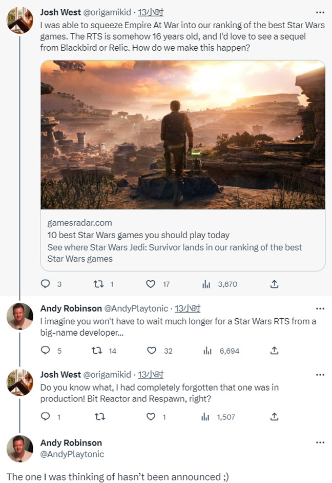
Task: Like Andy Robinson's tweet with 32 likes
Action: 152,351
